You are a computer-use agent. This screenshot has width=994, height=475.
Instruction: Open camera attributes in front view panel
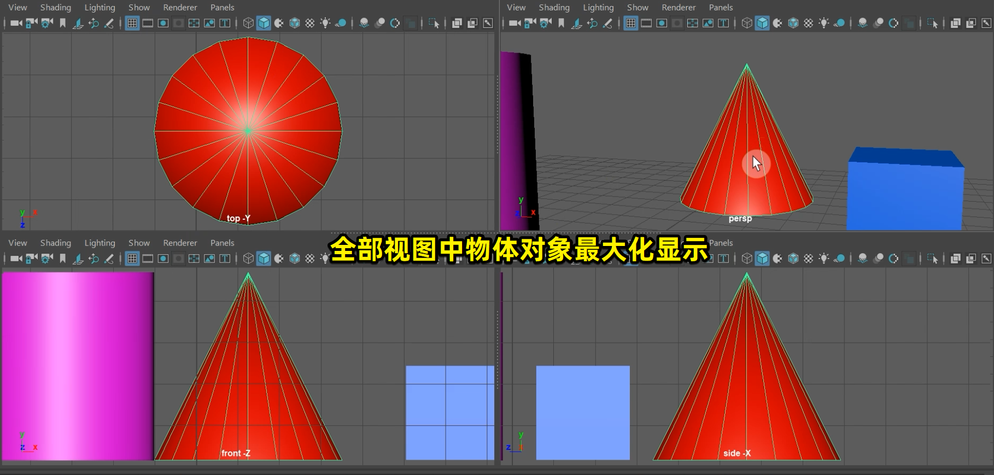coord(47,259)
